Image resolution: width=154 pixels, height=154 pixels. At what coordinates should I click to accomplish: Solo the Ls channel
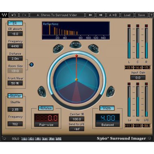pyautogui.click(x=45, y=139)
